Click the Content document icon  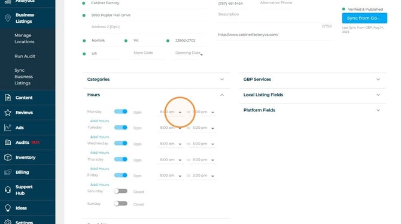8,98
